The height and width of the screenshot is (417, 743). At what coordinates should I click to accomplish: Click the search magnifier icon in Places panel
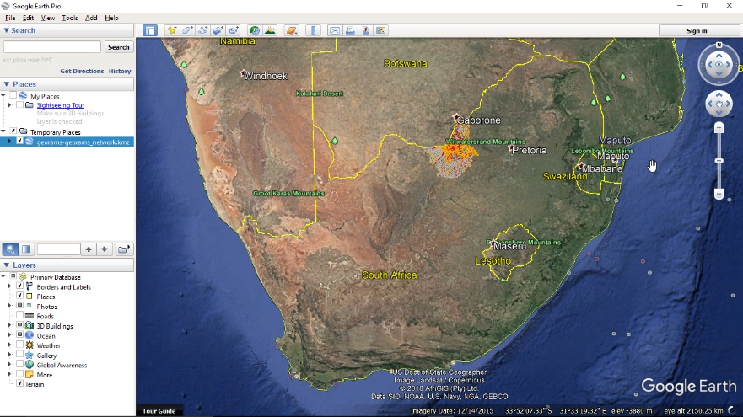click(x=10, y=249)
